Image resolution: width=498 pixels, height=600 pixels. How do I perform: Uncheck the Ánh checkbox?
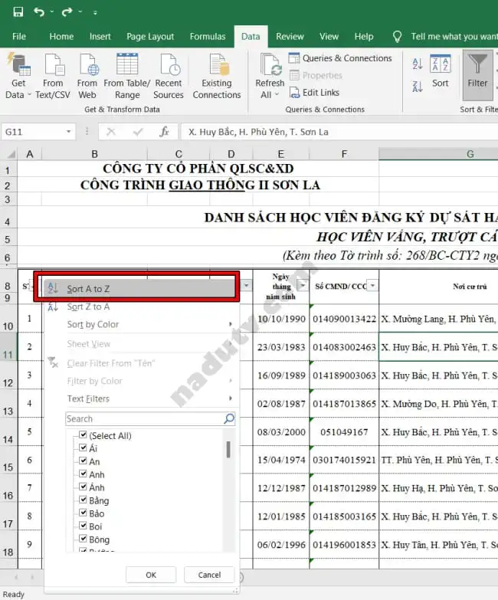point(83,487)
